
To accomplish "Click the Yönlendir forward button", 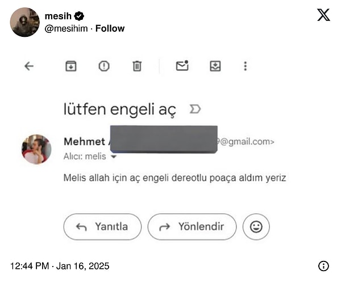I will [x=192, y=227].
